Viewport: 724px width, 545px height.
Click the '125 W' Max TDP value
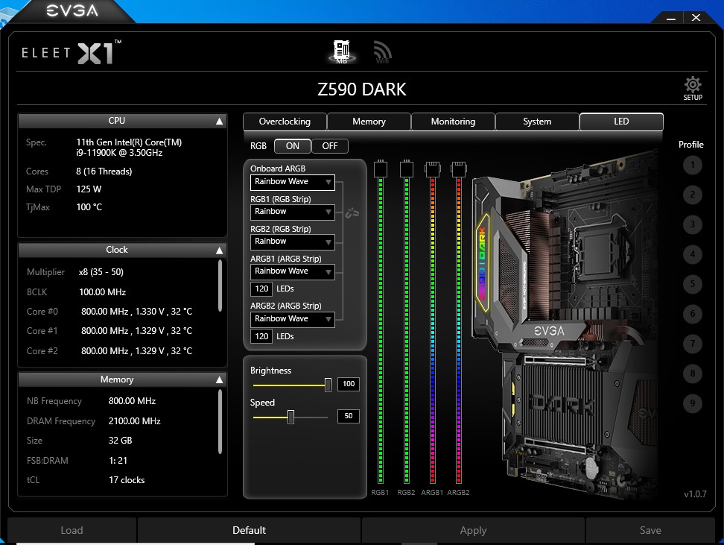(x=89, y=189)
